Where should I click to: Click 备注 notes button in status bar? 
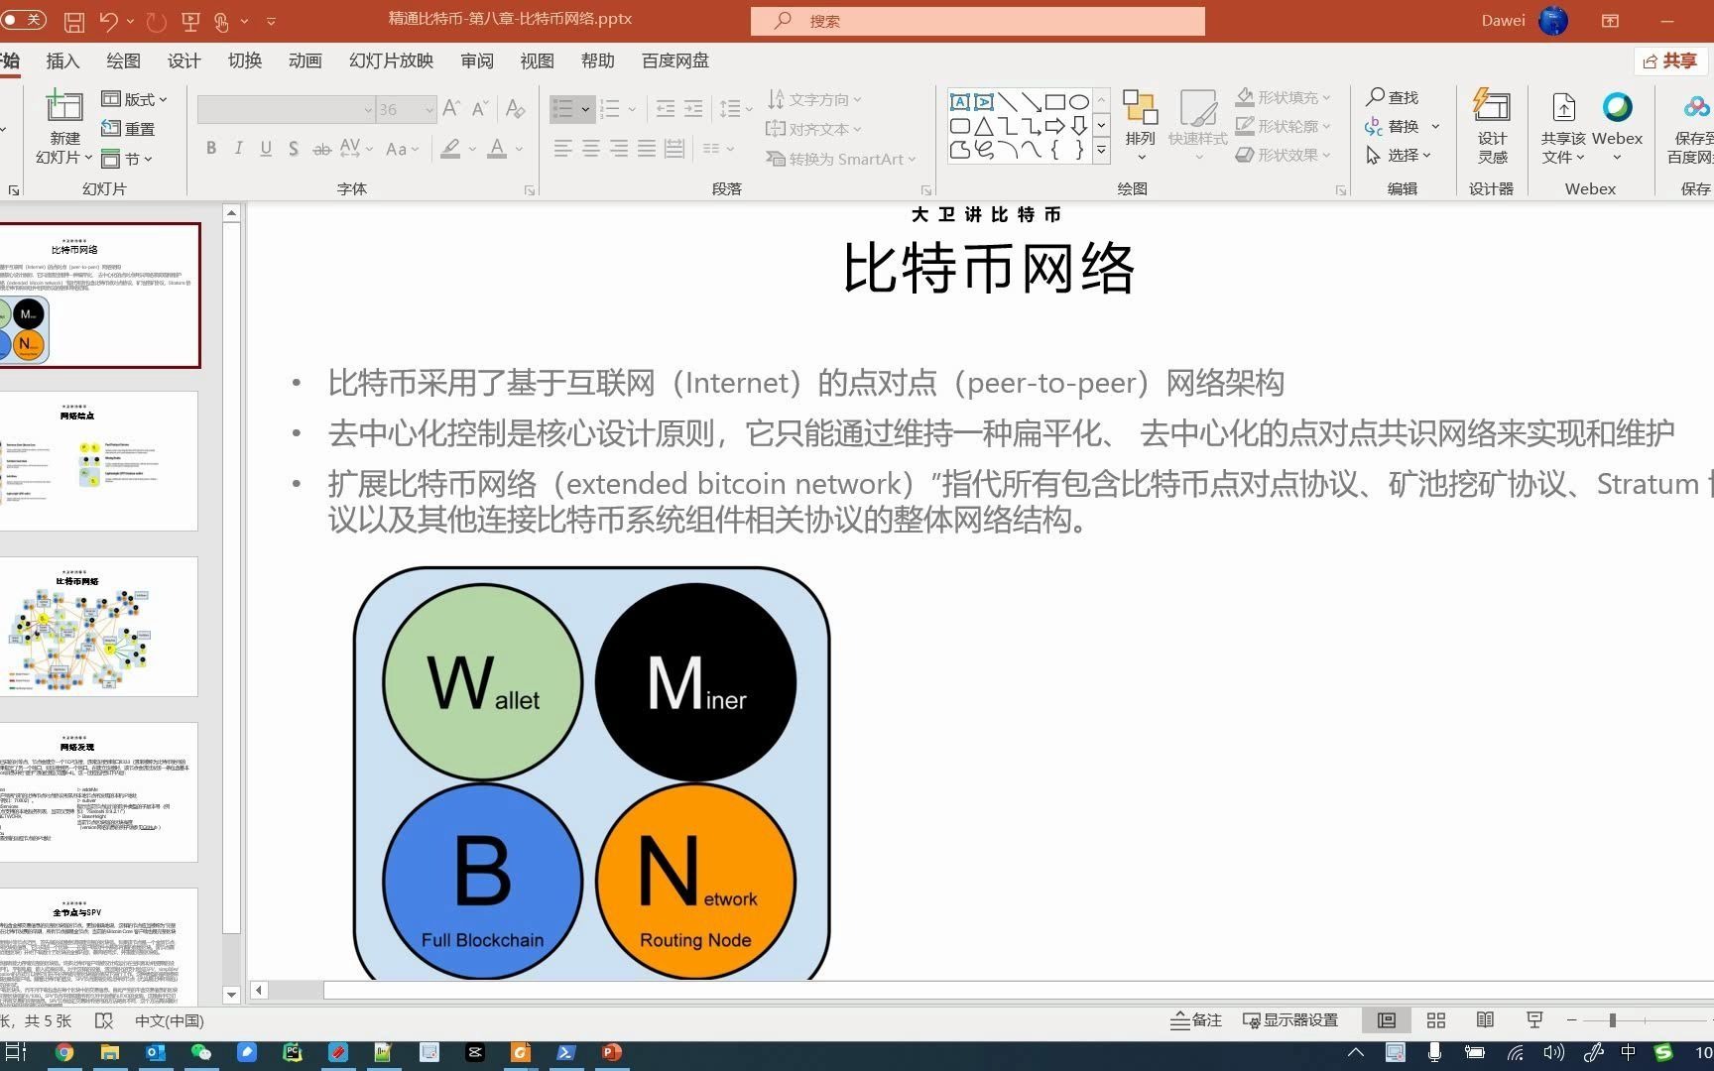[x=1195, y=1020]
